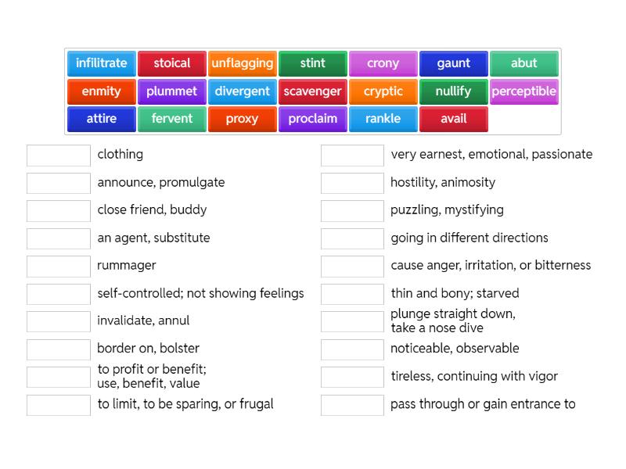Click the box beside 'noticeable, observable'
626x469 pixels.
point(352,349)
